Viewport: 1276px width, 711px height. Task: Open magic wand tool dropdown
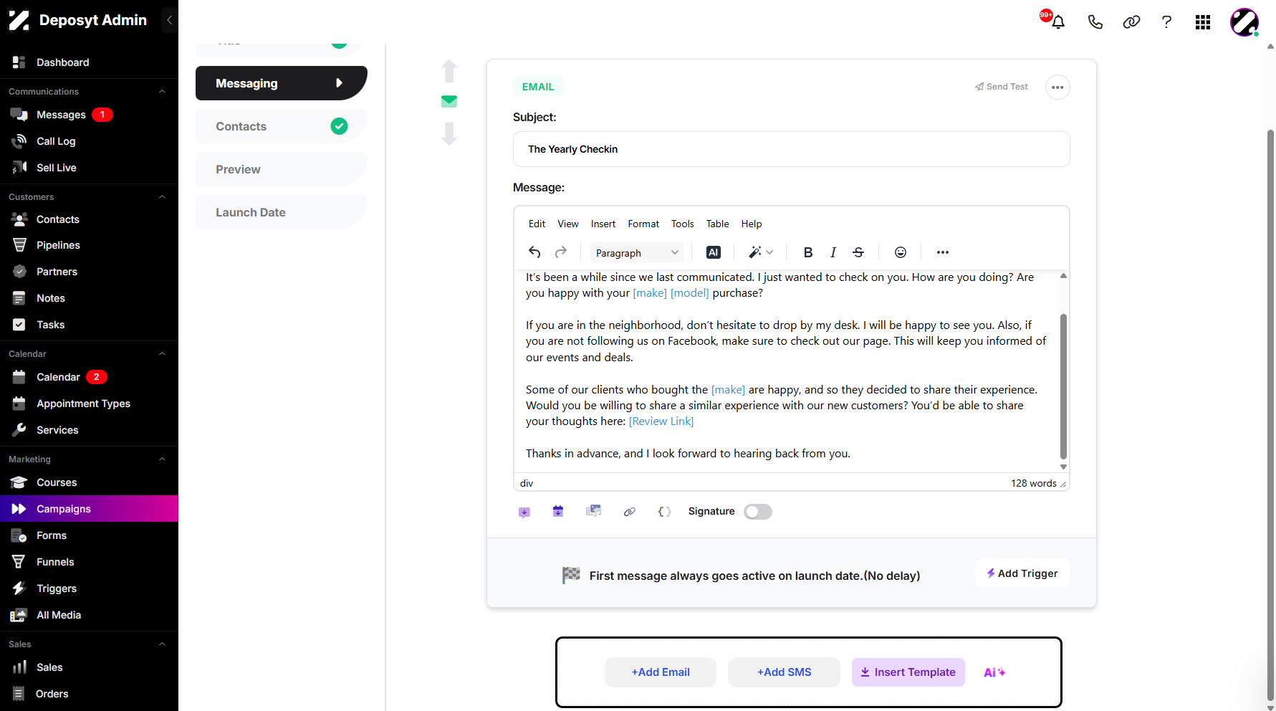pyautogui.click(x=761, y=252)
